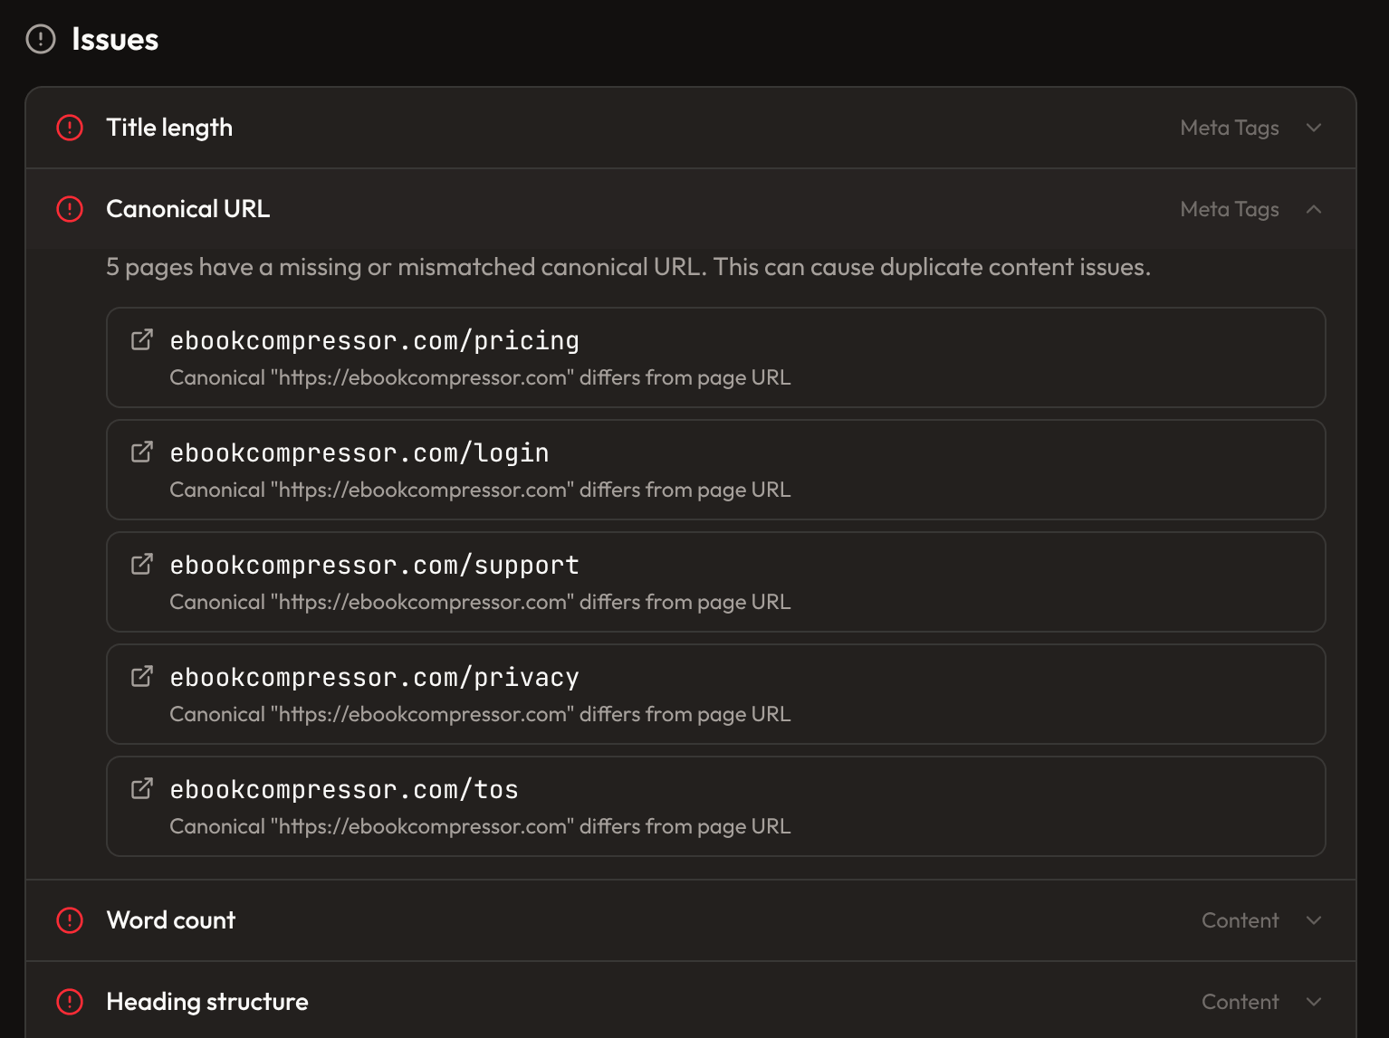Click the alert icon beside Word count

69,920
